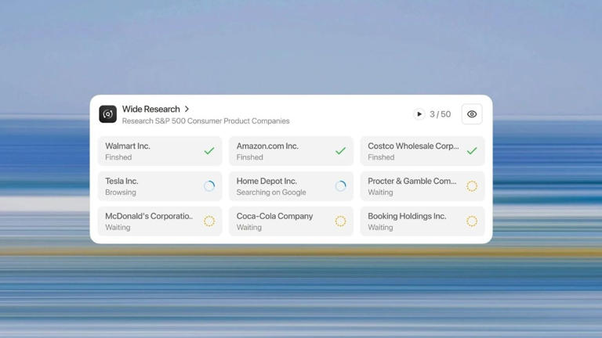Select the Coca-Cola Company task name
Image resolution: width=602 pixels, height=338 pixels.
[274, 216]
